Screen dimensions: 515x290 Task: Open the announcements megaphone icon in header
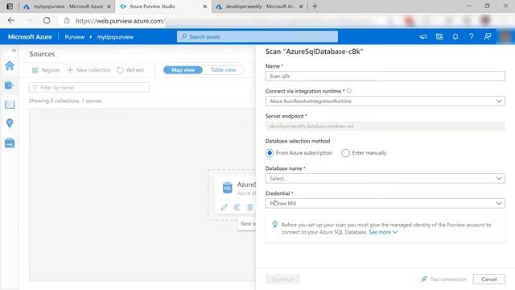pyautogui.click(x=423, y=37)
